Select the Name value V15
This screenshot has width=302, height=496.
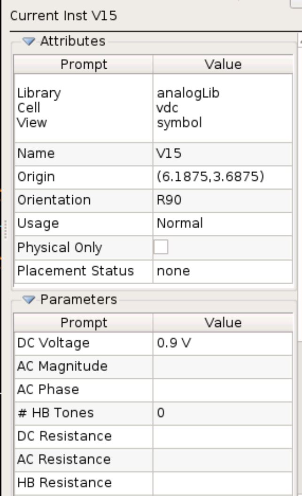point(188,153)
